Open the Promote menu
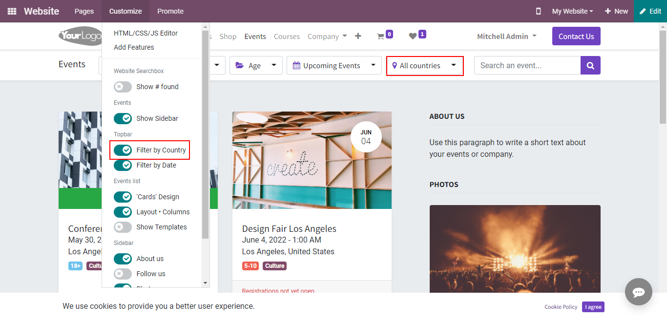Viewport: 667px width, 320px height. pos(170,11)
